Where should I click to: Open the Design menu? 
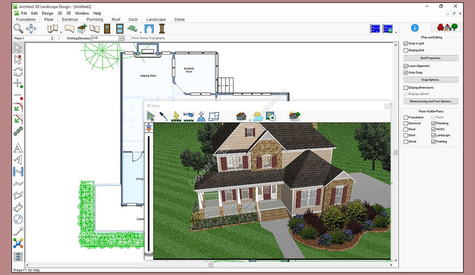47,13
